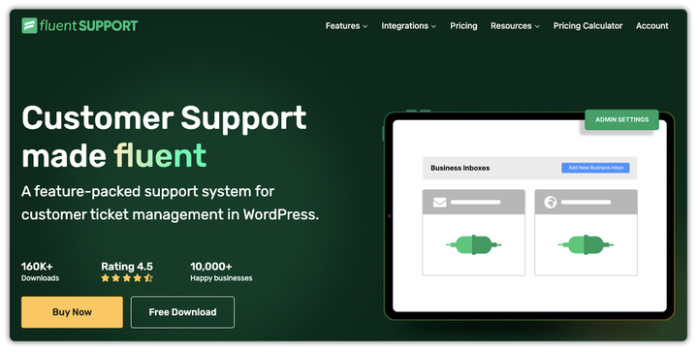Image resolution: width=698 pixels, height=352 pixels.
Task: Click the envelope email inbox icon
Action: pyautogui.click(x=440, y=202)
